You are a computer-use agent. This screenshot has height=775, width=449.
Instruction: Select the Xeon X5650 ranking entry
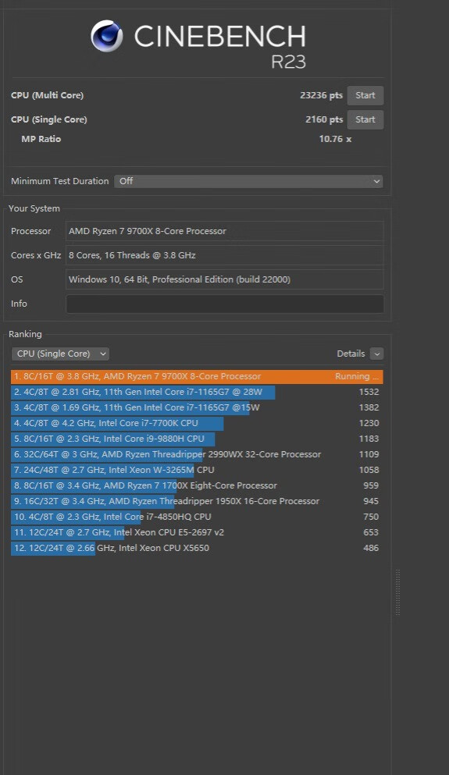197,548
